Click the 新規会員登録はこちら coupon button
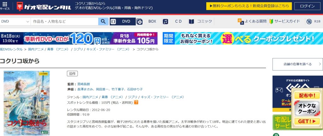323x136 pixels. click(249, 6)
